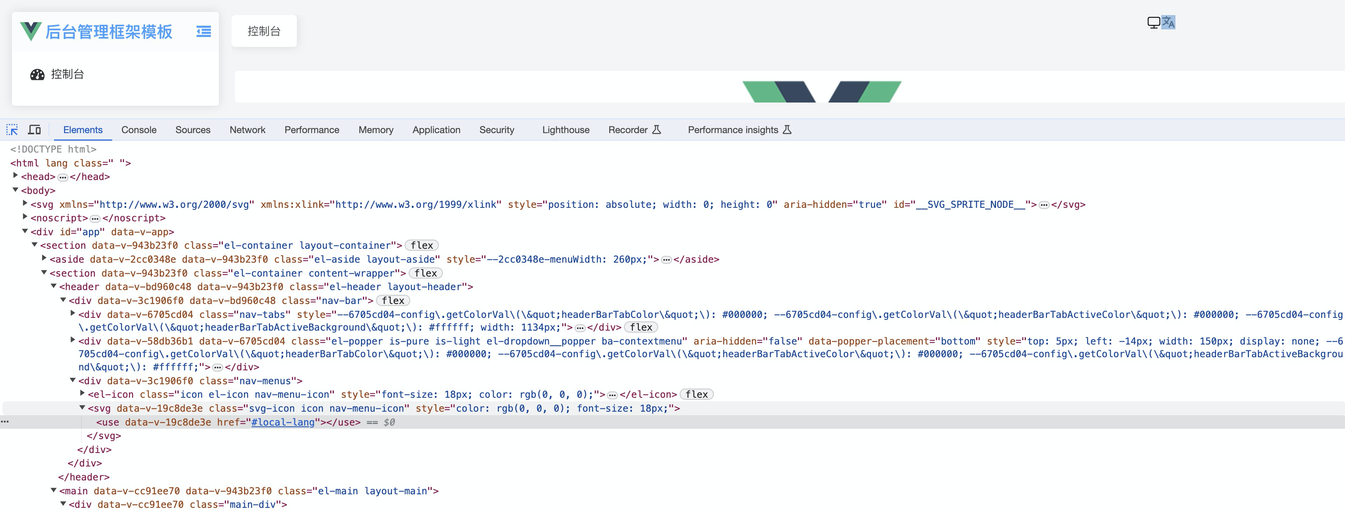The image size is (1345, 511).
Task: Collapse the sidebar menu with the fold icon
Action: [204, 32]
